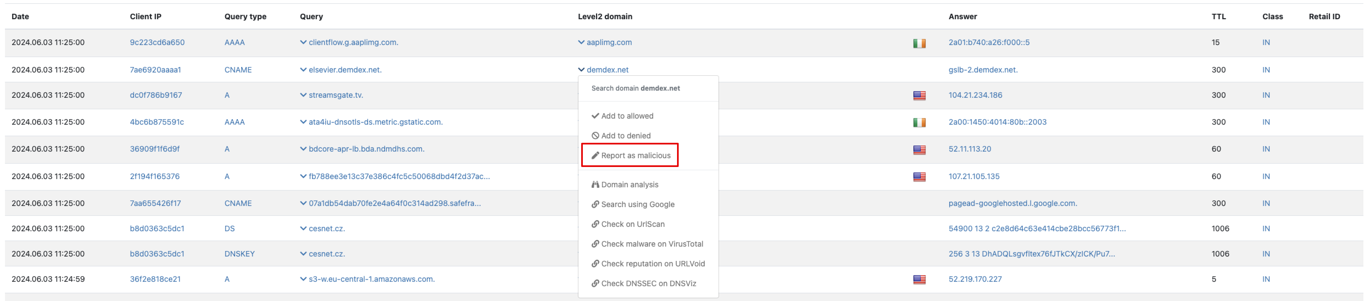Click DNSKEY query type link
This screenshot has width=1370, height=301.
click(239, 254)
